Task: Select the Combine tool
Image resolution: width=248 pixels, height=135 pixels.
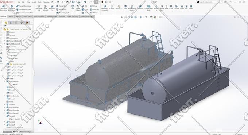Action: pos(140,7)
